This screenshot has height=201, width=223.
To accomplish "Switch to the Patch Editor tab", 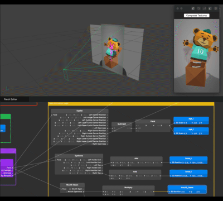I will pyautogui.click(x=11, y=99).
